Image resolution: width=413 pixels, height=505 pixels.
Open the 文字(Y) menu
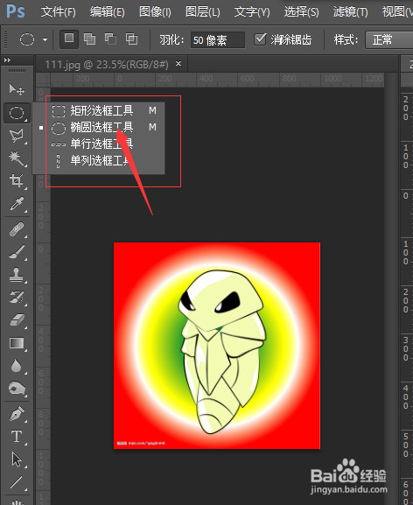[252, 12]
